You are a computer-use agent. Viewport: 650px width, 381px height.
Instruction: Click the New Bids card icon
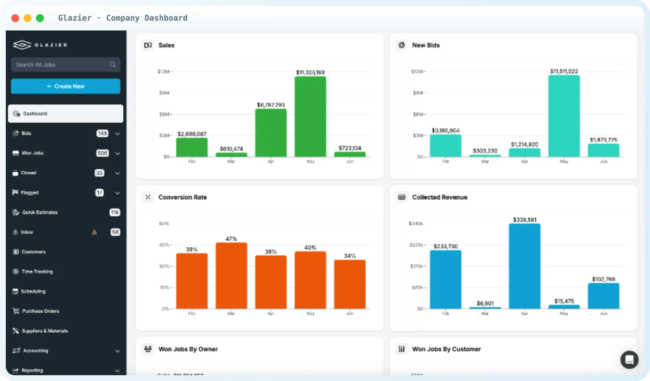[402, 45]
